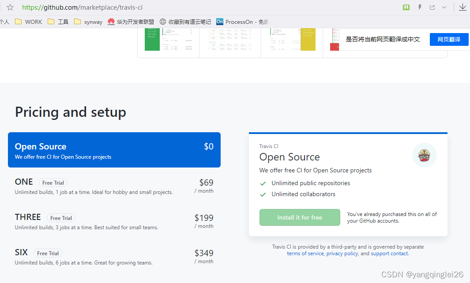Click the bookmark star icon

pos(10,7)
